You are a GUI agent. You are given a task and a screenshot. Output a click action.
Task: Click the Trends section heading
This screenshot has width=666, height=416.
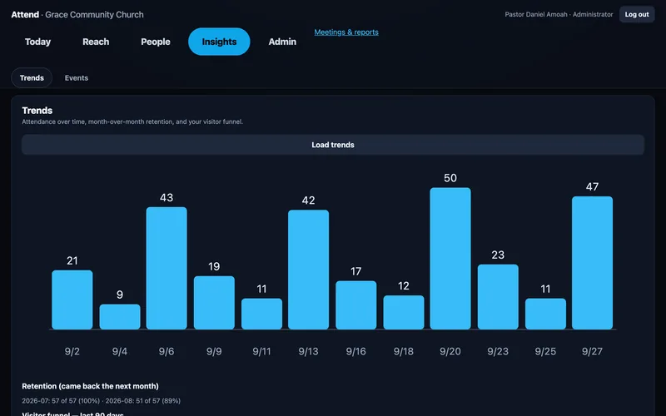pos(37,111)
